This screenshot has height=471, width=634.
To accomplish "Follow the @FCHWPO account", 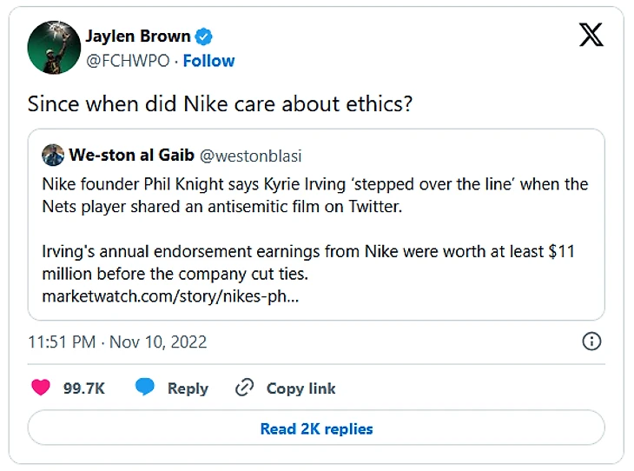I will point(208,61).
